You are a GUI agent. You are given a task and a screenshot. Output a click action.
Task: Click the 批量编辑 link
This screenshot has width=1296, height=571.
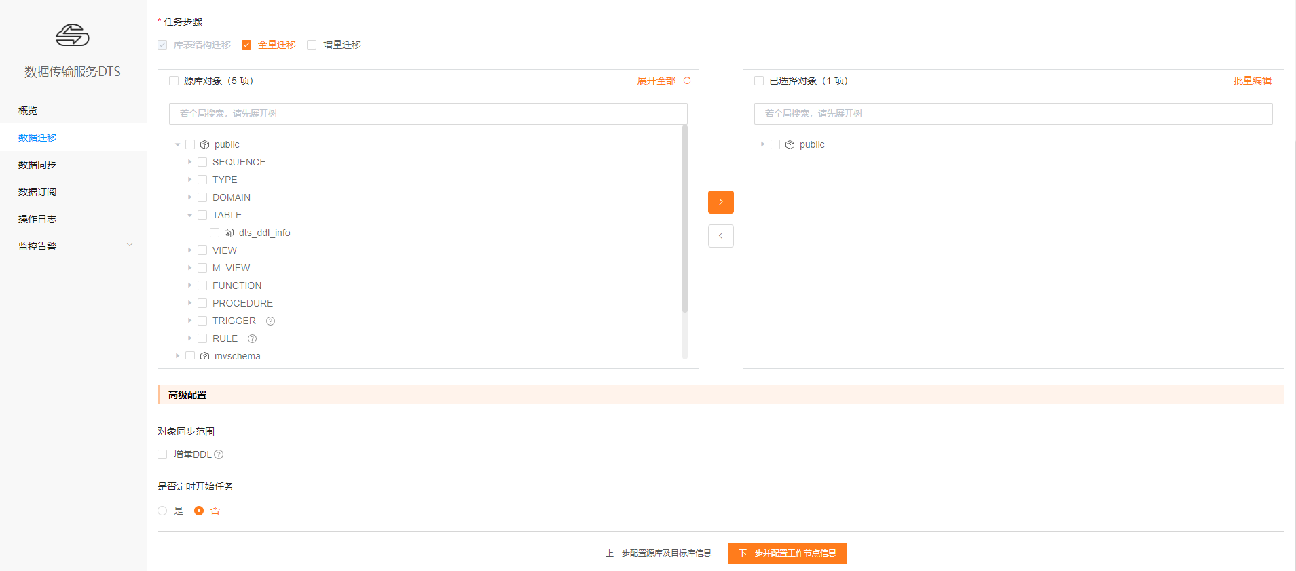[1253, 81]
